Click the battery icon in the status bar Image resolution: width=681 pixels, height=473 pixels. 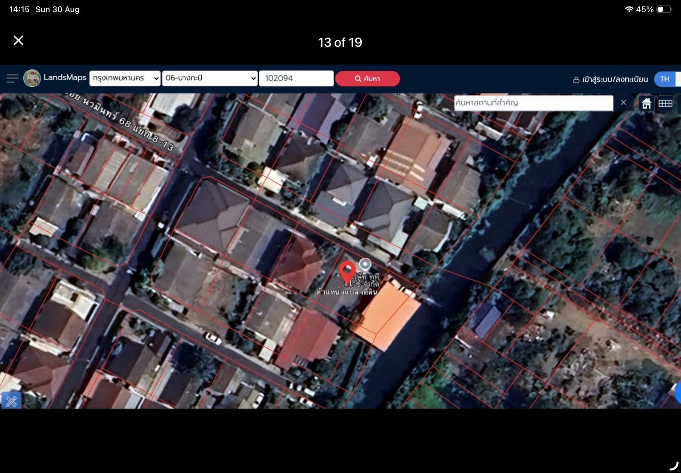tap(664, 9)
